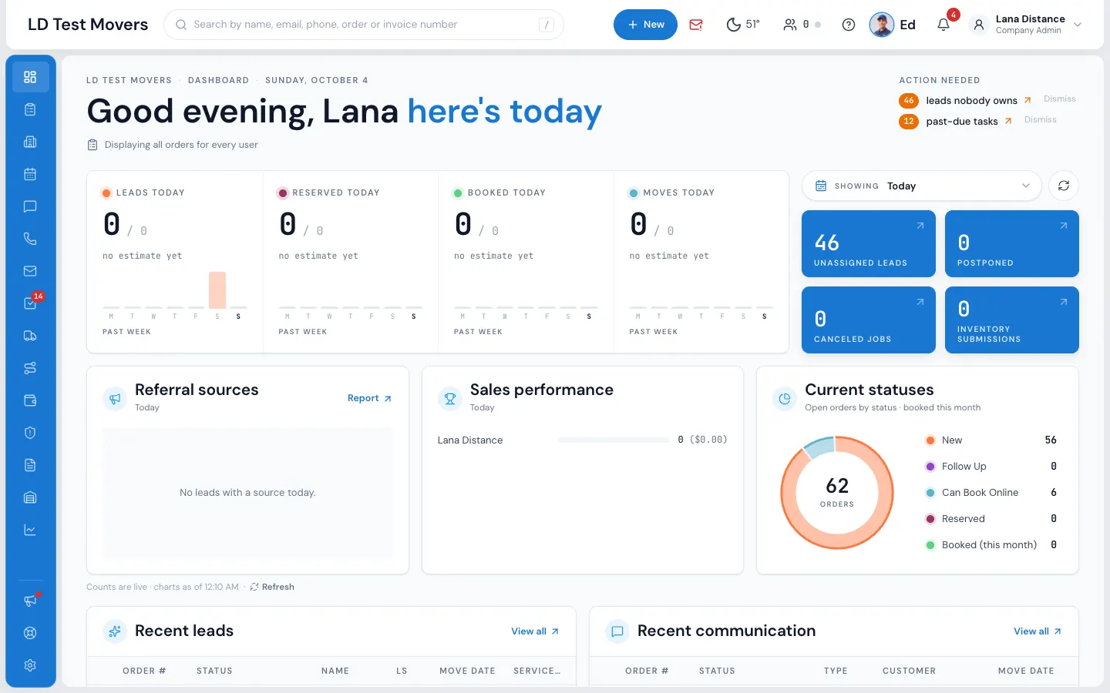Open the clipboard orders icon in sidebar
This screenshot has height=693, width=1110.
coord(30,109)
